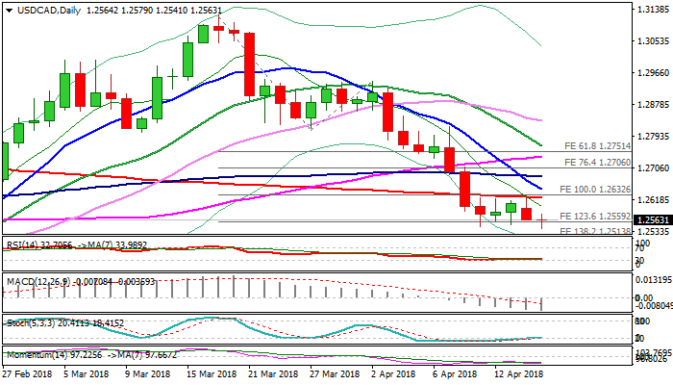673x385 pixels.
Task: Select the FE 76.4 Fibonacci level label
Action: coord(586,164)
